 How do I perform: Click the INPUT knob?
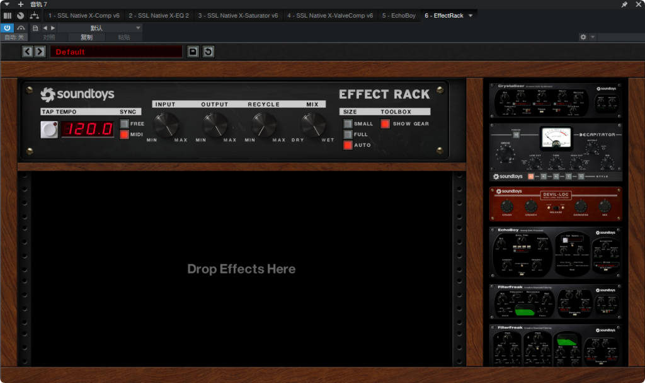166,125
